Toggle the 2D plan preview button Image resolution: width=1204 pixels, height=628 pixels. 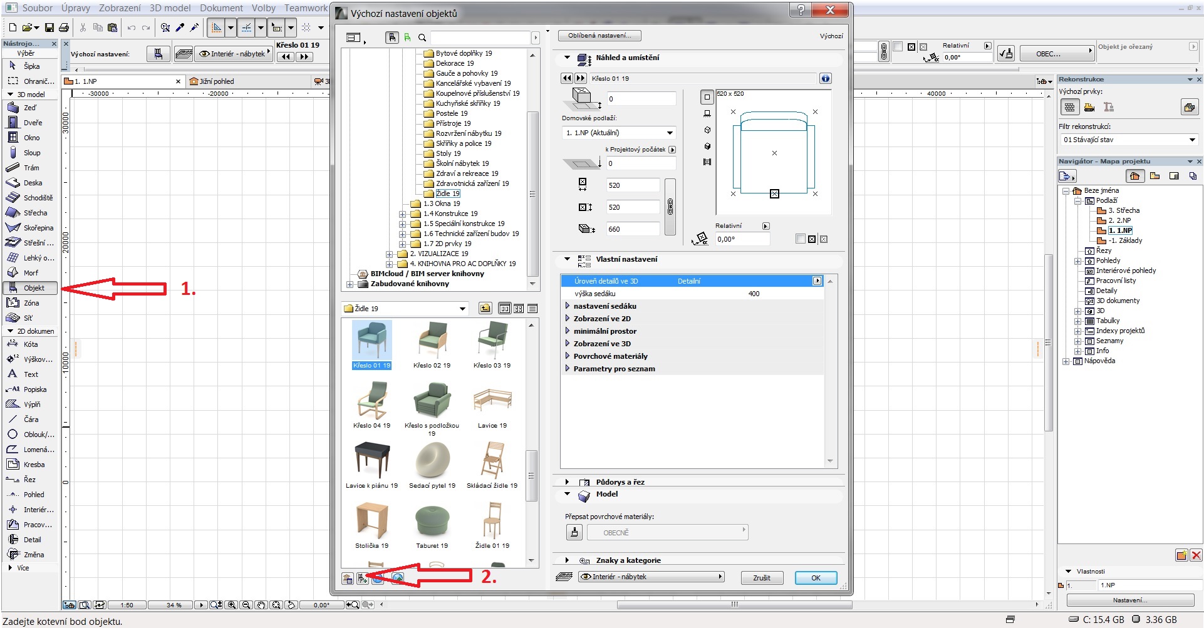coord(707,97)
